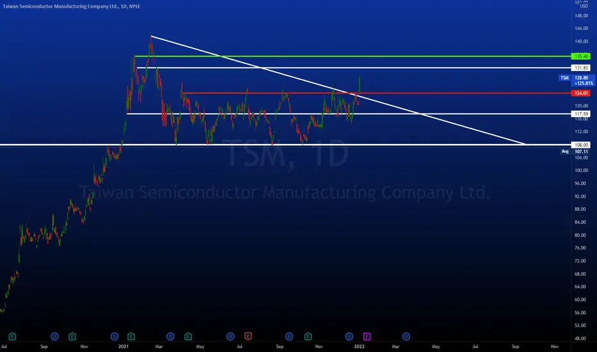Click the dividend marker right of Mar 2021
The width and height of the screenshot is (597, 352).
click(x=170, y=337)
